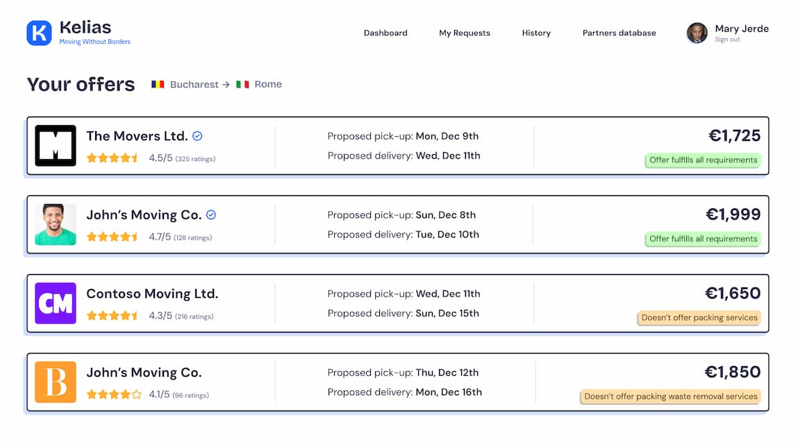Click the Italian flag icon near Rome

[x=242, y=84]
